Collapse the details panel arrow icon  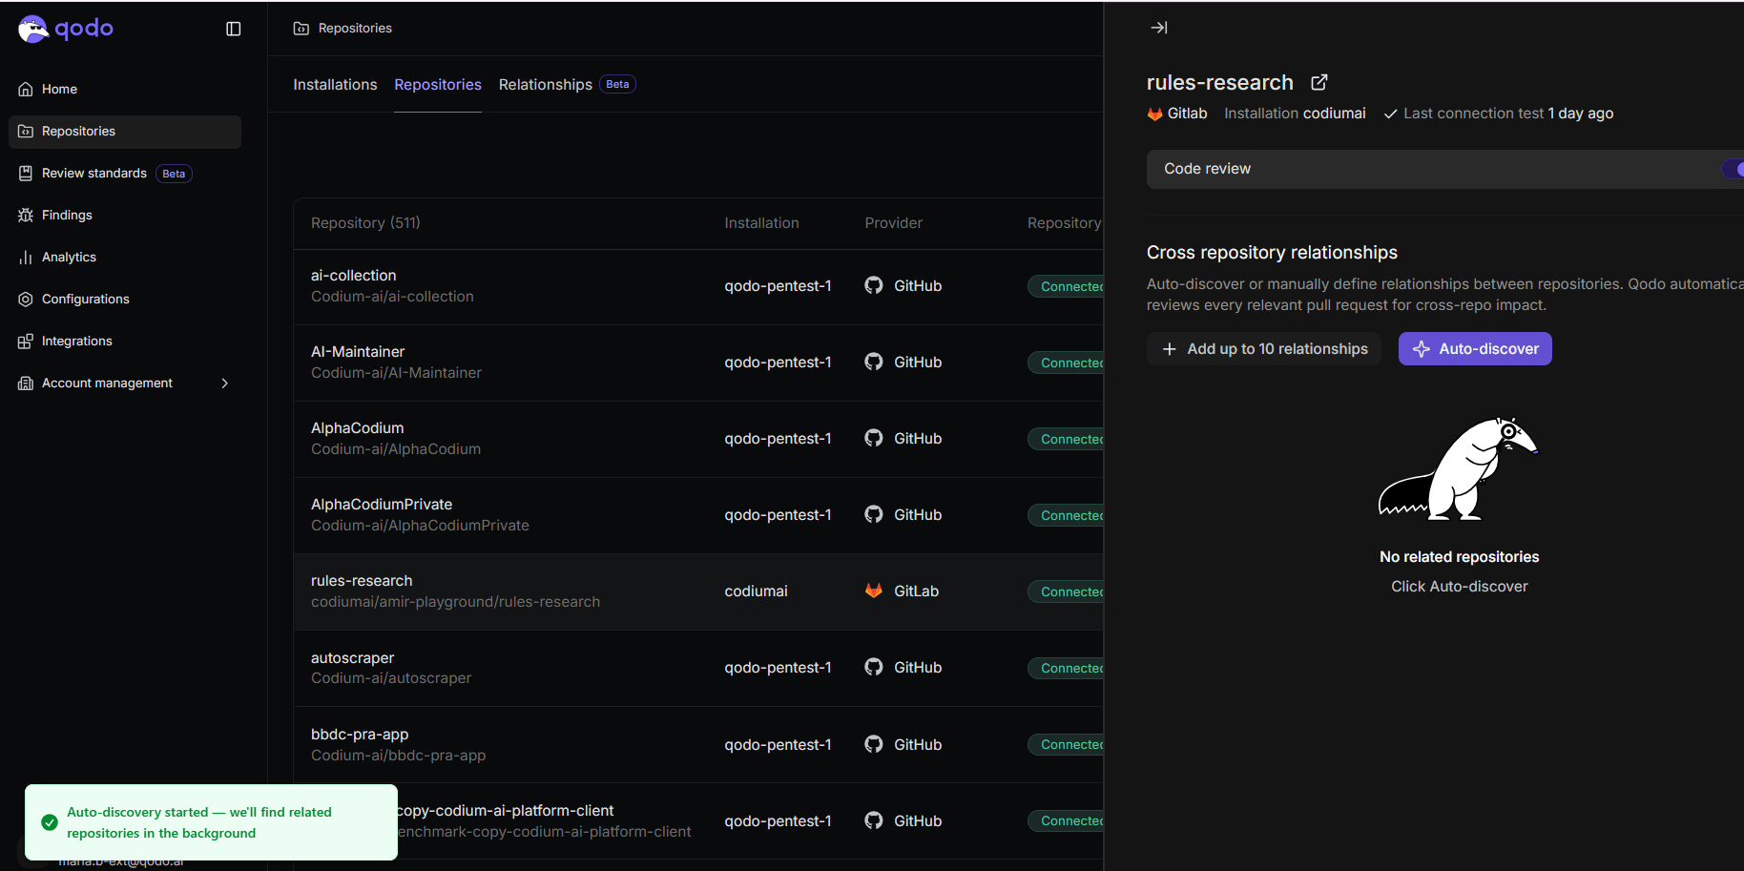1159,28
